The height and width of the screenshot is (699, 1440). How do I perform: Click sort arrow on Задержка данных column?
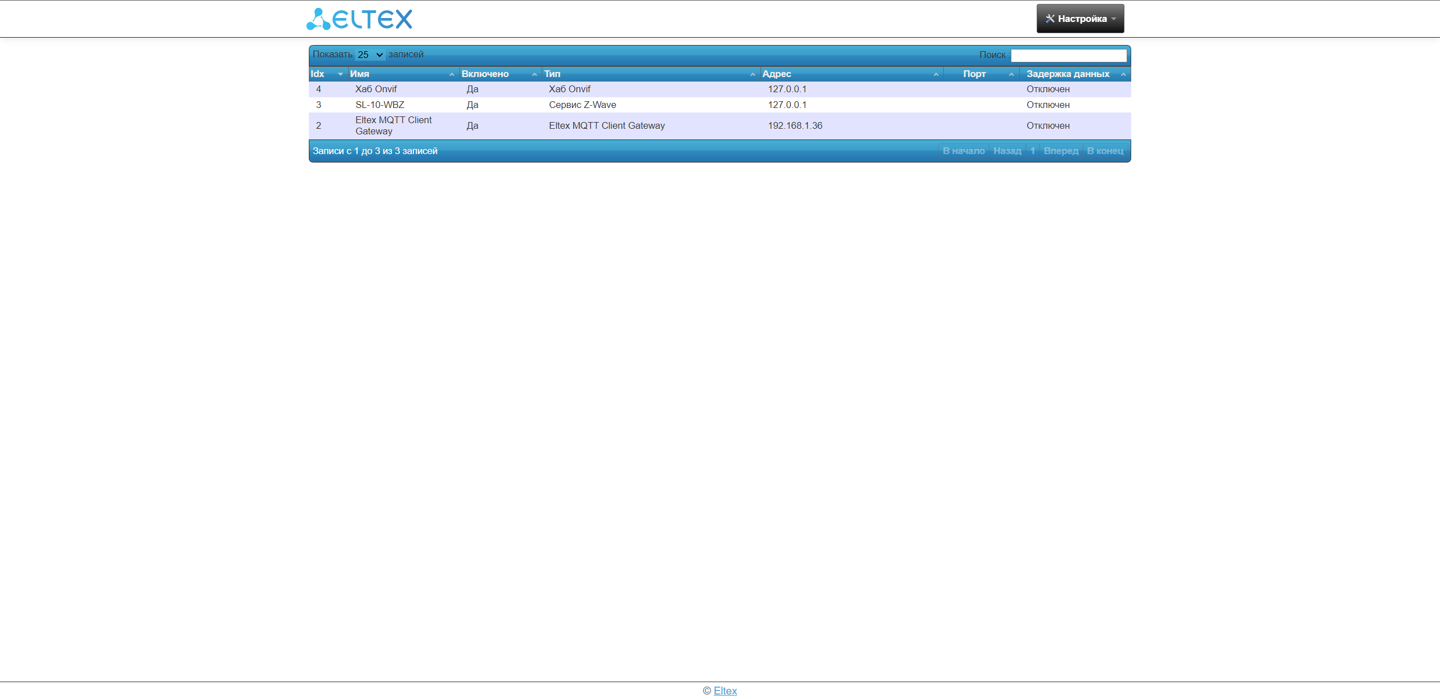click(x=1123, y=74)
